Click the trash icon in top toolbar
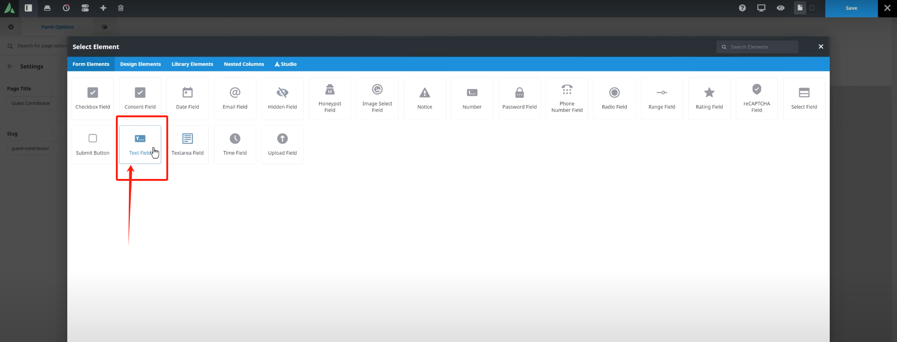The height and width of the screenshot is (342, 897). (x=121, y=8)
